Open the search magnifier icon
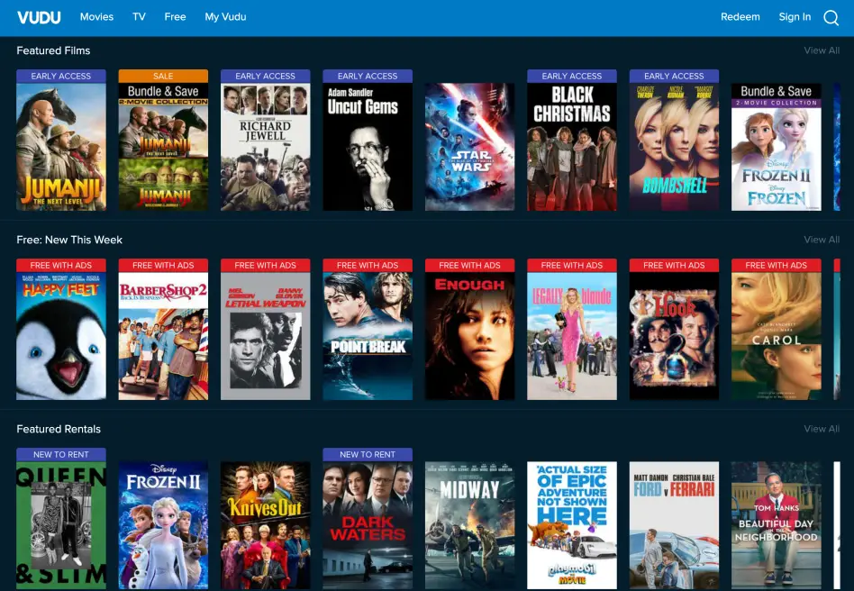 coord(831,17)
